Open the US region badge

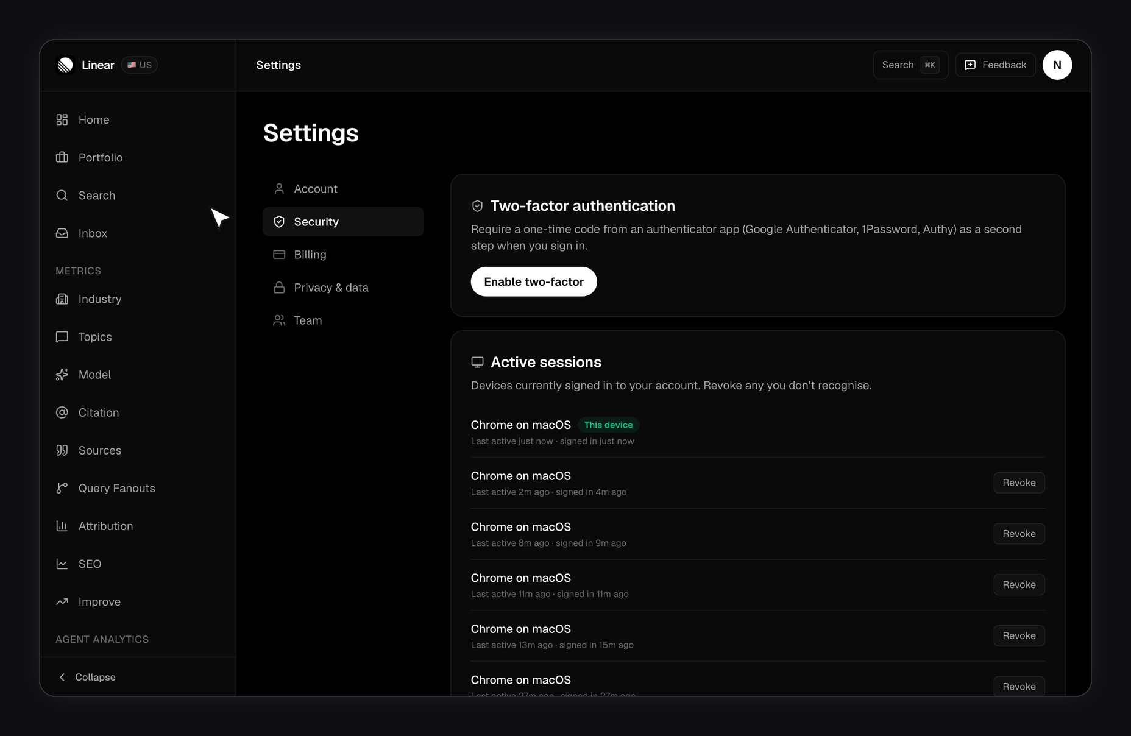tap(140, 65)
